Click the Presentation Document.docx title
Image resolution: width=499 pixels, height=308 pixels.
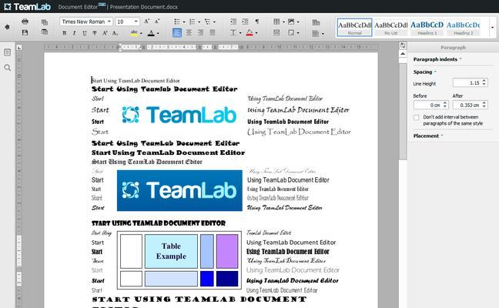143,7
